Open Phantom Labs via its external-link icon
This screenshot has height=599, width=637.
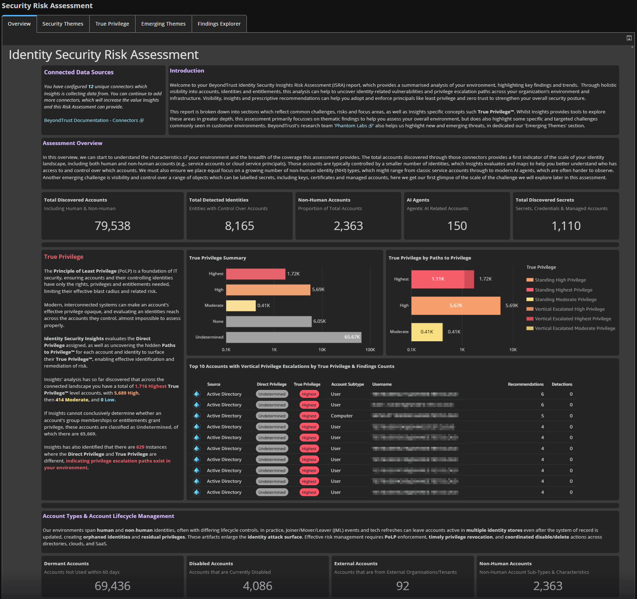371,125
